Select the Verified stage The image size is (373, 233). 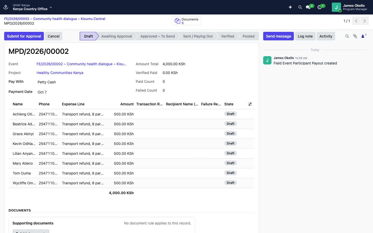(x=227, y=36)
